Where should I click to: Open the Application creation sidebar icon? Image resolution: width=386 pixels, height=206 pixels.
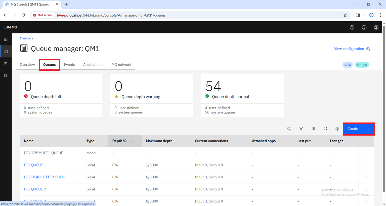pyautogui.click(x=6, y=63)
